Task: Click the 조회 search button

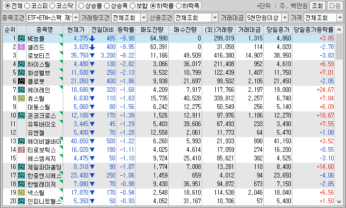Action: click(x=317, y=6)
